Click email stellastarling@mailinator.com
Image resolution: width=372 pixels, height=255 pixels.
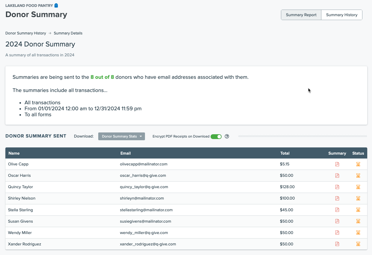pyautogui.click(x=146, y=210)
